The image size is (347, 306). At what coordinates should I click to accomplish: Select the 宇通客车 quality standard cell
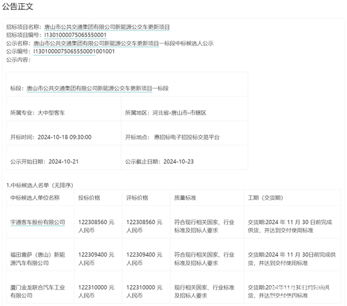click(x=207, y=222)
